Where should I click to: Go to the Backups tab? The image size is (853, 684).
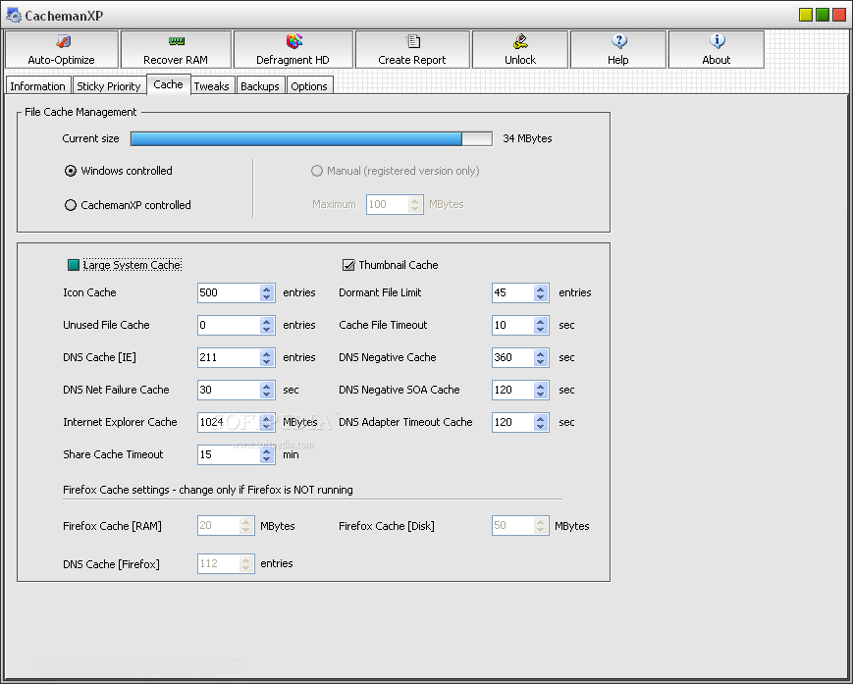pos(260,86)
